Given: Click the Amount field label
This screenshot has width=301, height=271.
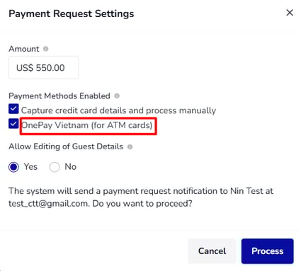Looking at the screenshot, I should tap(24, 49).
